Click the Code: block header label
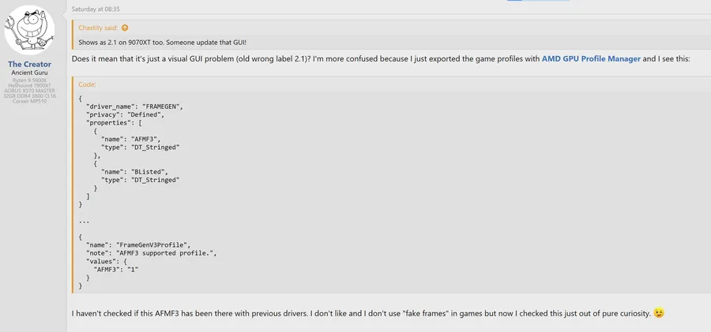This screenshot has width=711, height=332. [87, 84]
